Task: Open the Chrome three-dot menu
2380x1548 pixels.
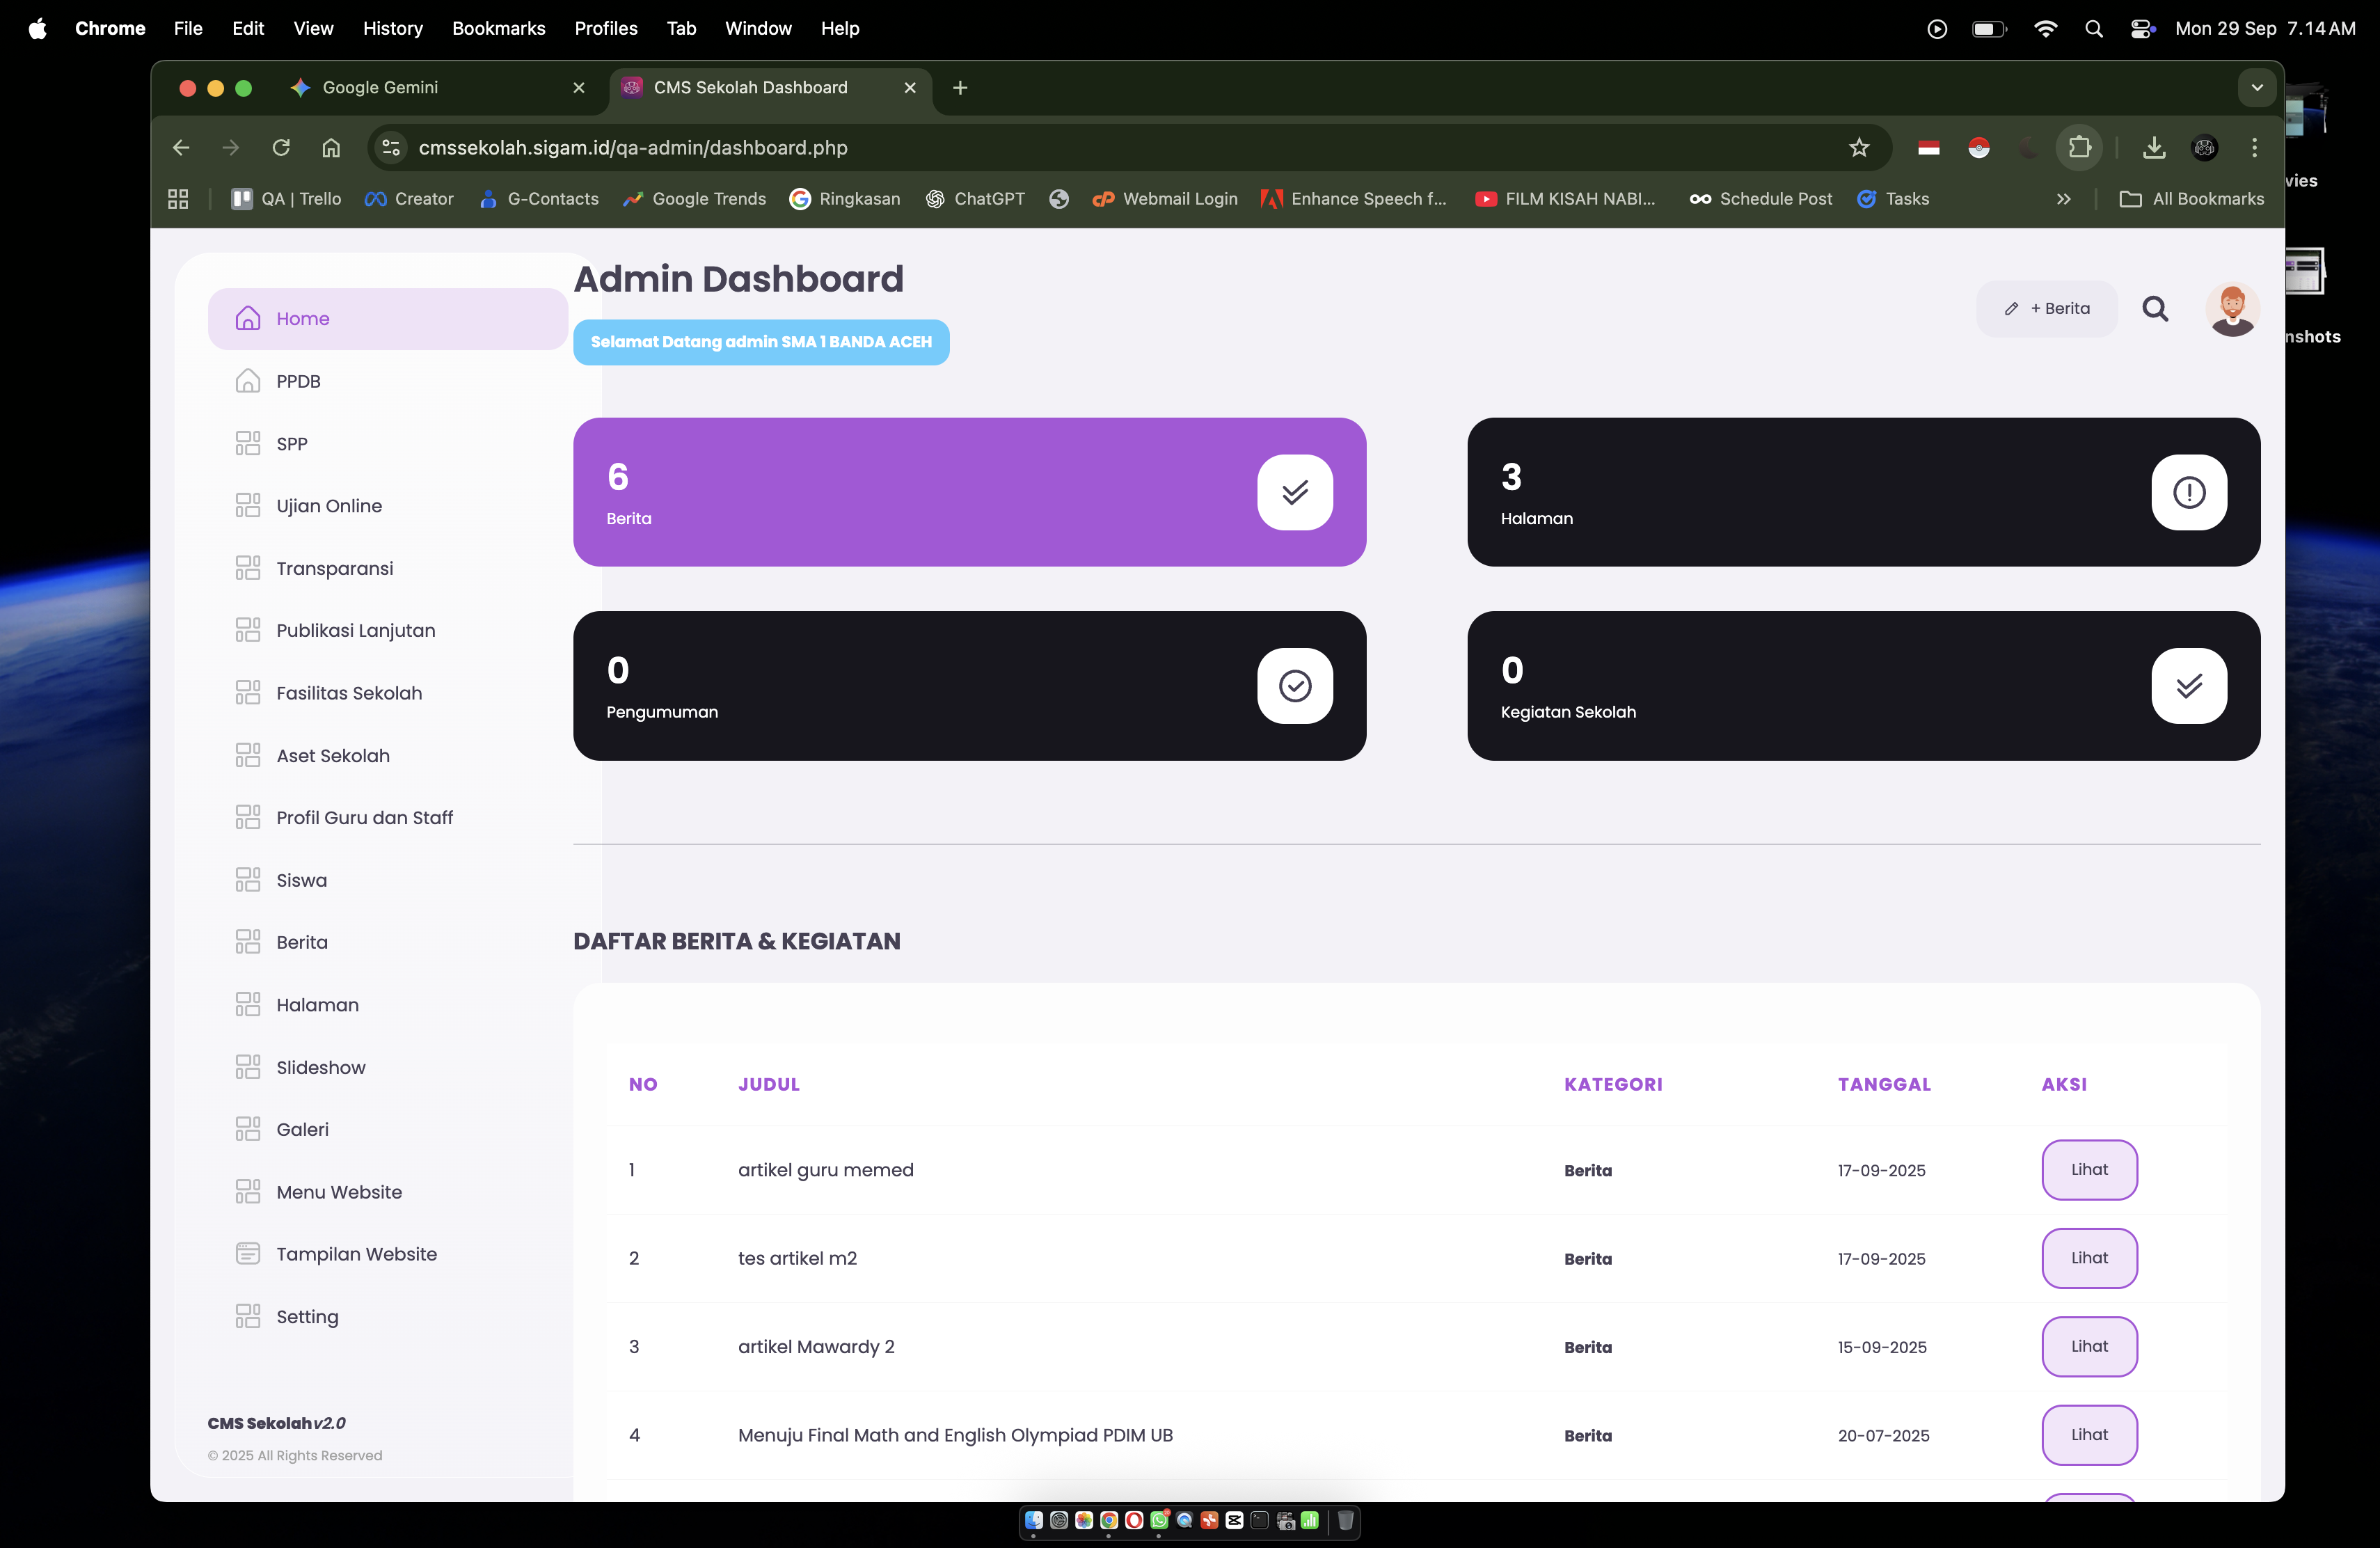Action: click(x=2254, y=148)
